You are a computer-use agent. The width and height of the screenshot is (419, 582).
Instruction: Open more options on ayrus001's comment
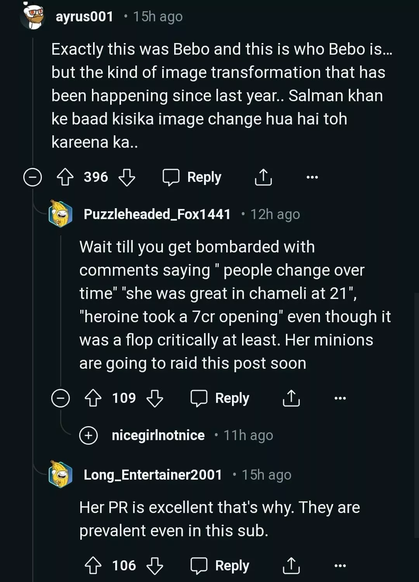click(312, 178)
